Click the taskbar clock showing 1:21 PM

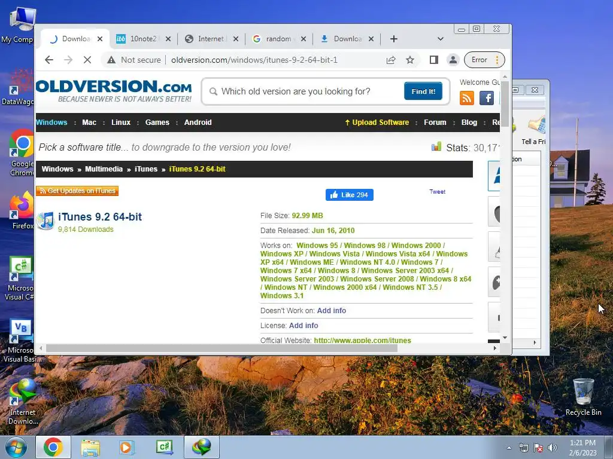[582, 448]
